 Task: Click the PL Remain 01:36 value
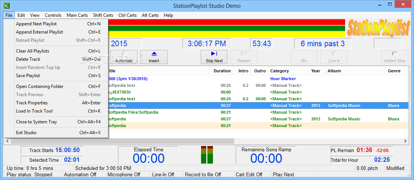[364, 150]
